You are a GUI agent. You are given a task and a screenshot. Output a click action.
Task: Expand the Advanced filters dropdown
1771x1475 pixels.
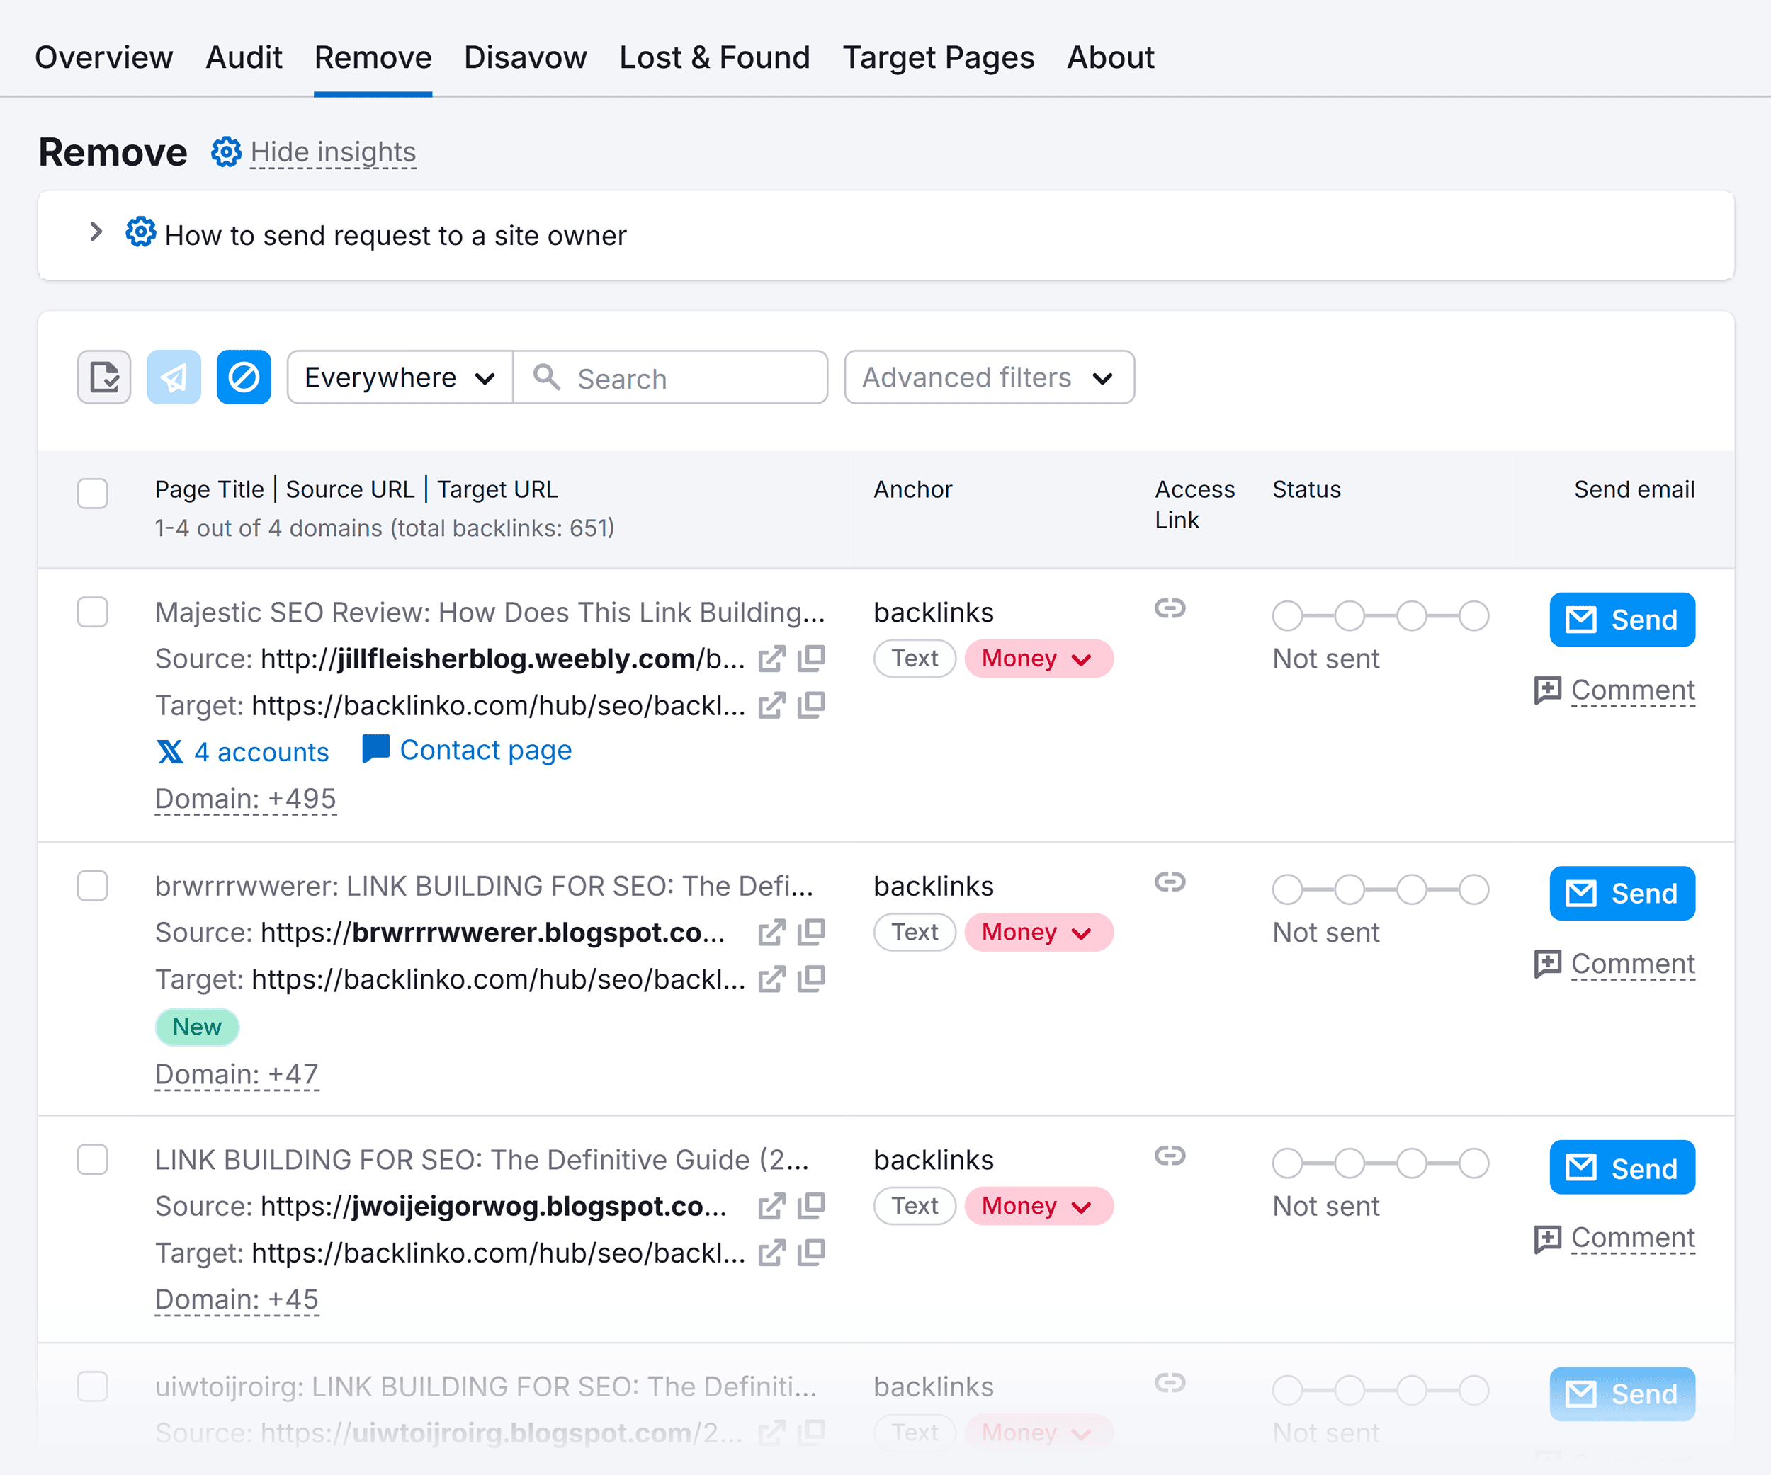(x=988, y=377)
